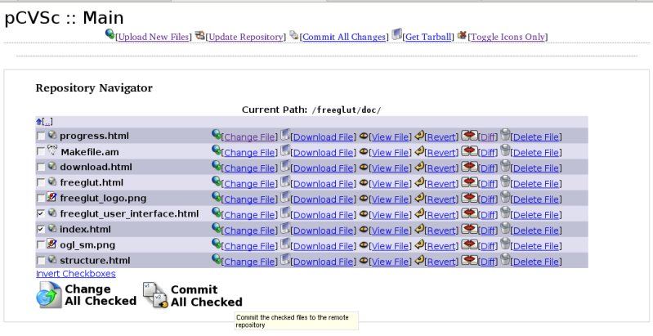This screenshot has width=653, height=336.
Task: Click the Invert Checkboxes link
Action: 75,274
